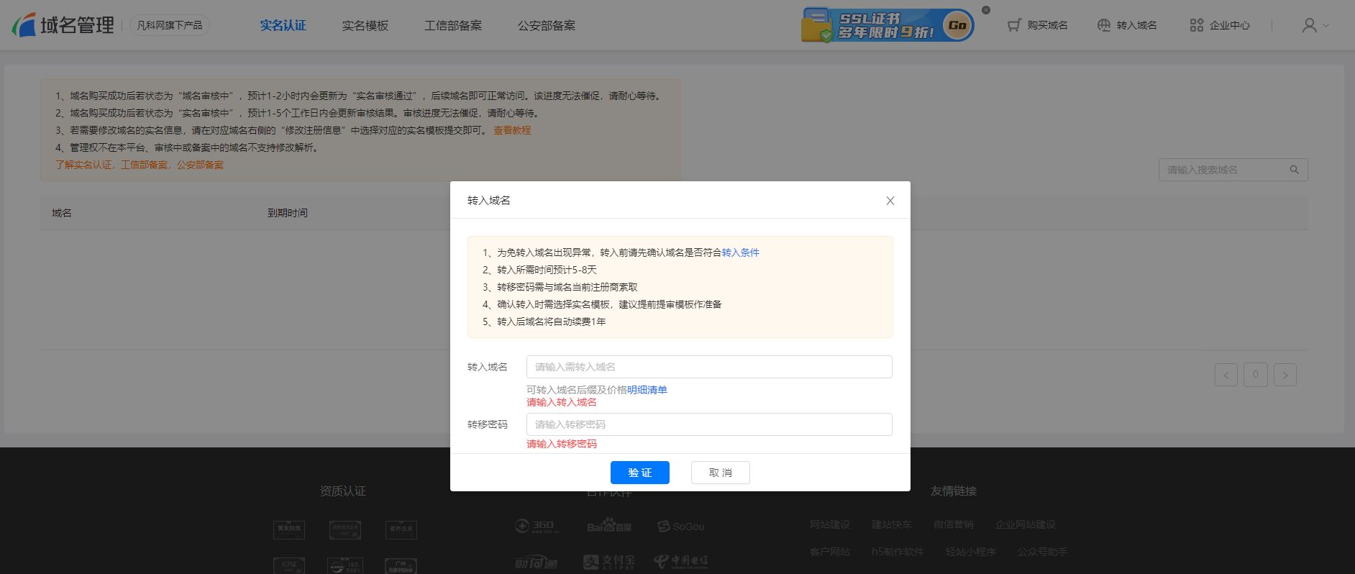Click the 取消 button

click(x=721, y=473)
